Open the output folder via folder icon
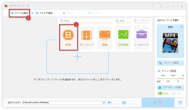This screenshot has width=189, height=110. click(x=110, y=103)
